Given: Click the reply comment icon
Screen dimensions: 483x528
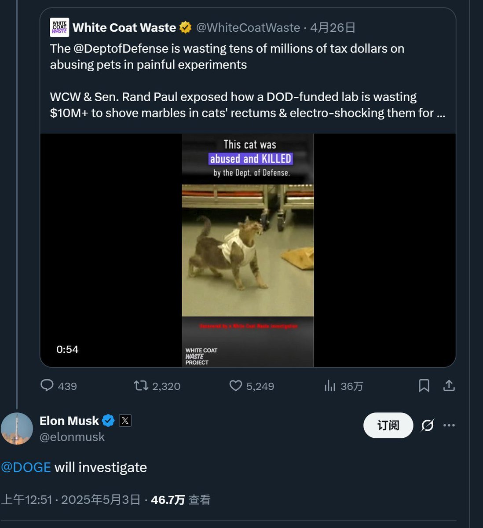Looking at the screenshot, I should click(x=47, y=386).
